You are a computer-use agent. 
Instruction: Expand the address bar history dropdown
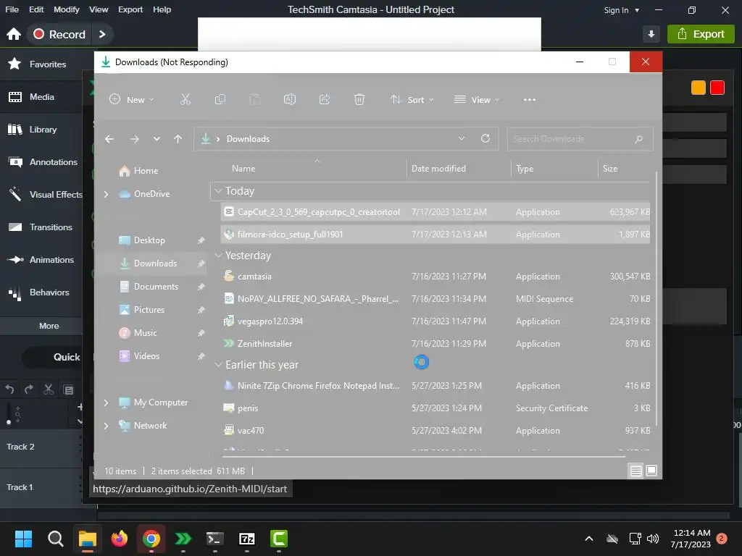click(x=462, y=138)
